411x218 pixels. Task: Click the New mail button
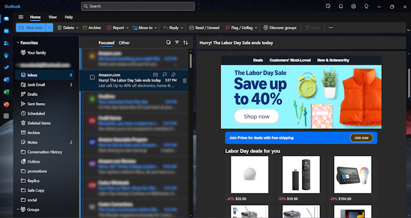tap(31, 28)
